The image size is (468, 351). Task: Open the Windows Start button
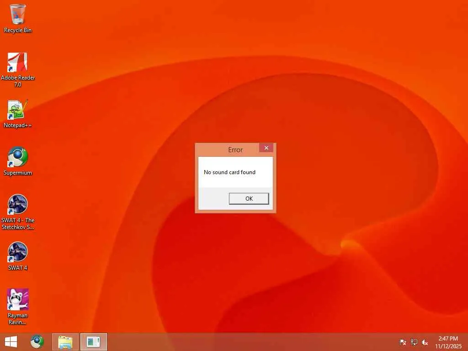pyautogui.click(x=11, y=342)
